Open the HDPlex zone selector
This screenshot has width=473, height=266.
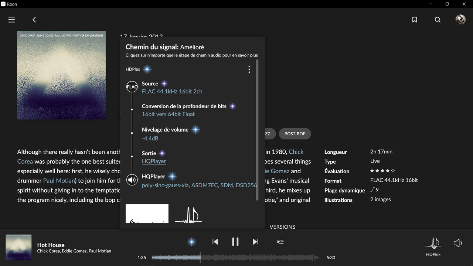pyautogui.click(x=433, y=246)
